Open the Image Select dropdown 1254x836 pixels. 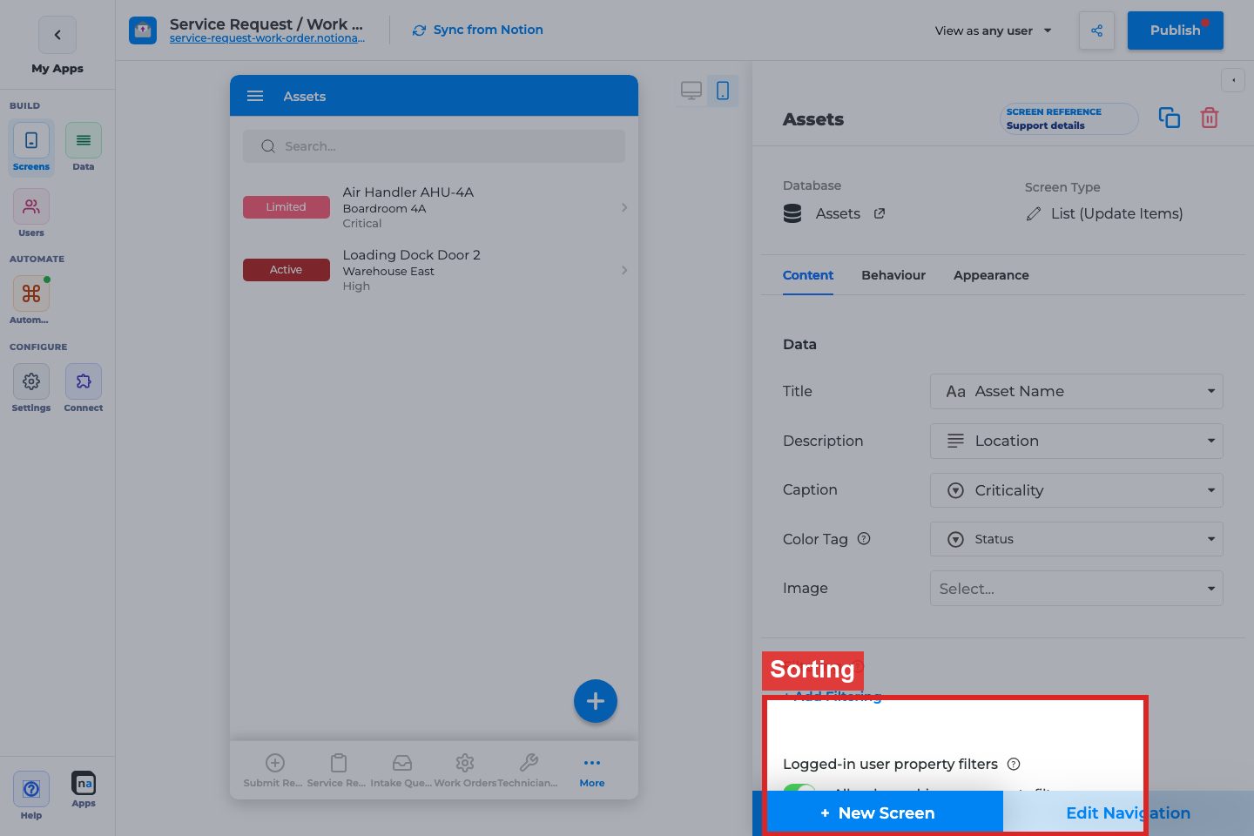point(1076,588)
